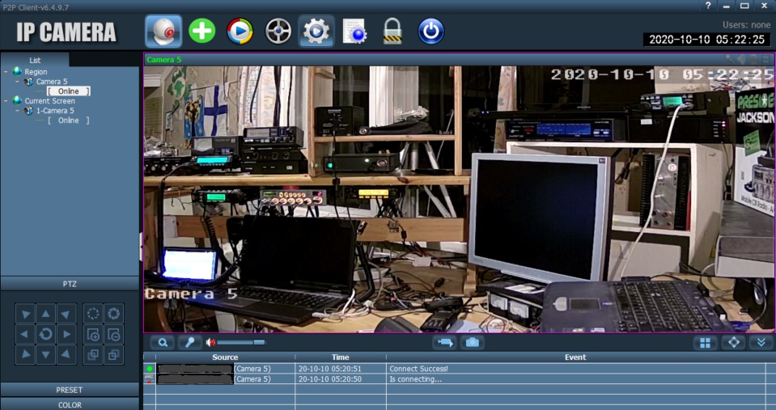Click the dashed-circle iris close icon
This screenshot has width=776, height=410.
click(x=93, y=314)
